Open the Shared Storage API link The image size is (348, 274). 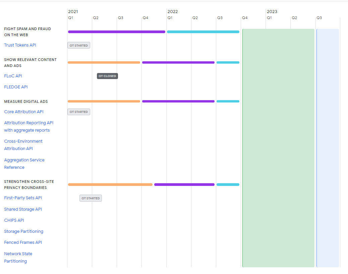pos(23,209)
